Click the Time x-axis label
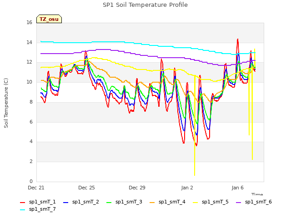Screen dimensions: 291x218 point(257,194)
